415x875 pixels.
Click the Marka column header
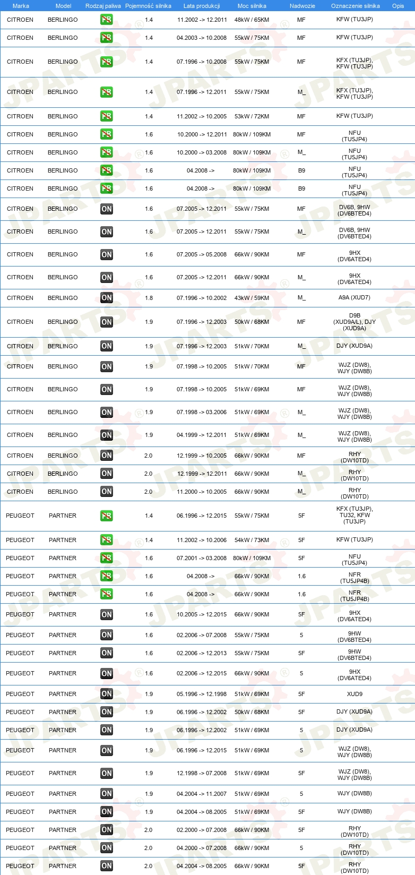[x=21, y=6]
